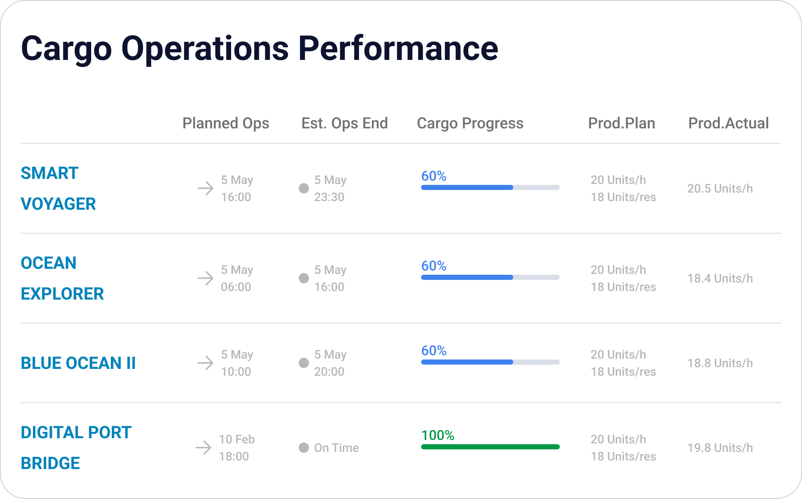Click SMART VOYAGER's 60% progress bar
This screenshot has width=802, height=499.
[490, 187]
